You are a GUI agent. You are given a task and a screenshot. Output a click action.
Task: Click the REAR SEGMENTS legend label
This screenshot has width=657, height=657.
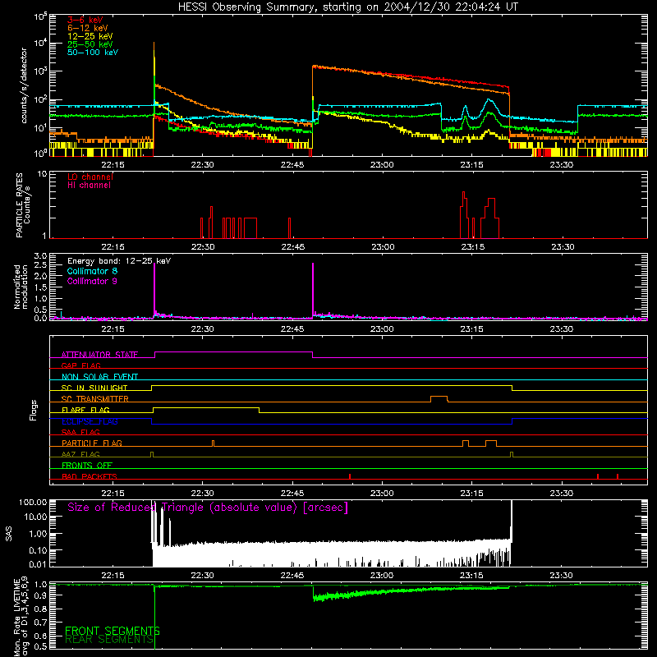109,640
